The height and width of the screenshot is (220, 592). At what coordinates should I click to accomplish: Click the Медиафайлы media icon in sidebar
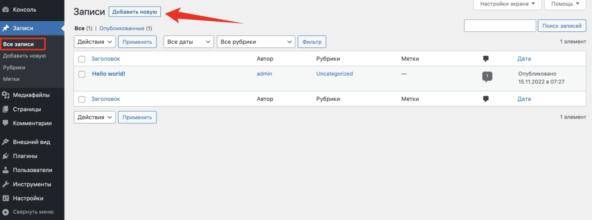pyautogui.click(x=5, y=95)
